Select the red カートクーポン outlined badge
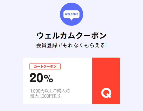This screenshot has width=143, height=111. pos(45,66)
